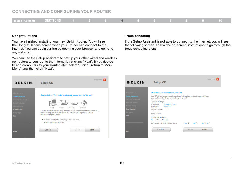Open User Manual in left window sidebar

point(18,109)
